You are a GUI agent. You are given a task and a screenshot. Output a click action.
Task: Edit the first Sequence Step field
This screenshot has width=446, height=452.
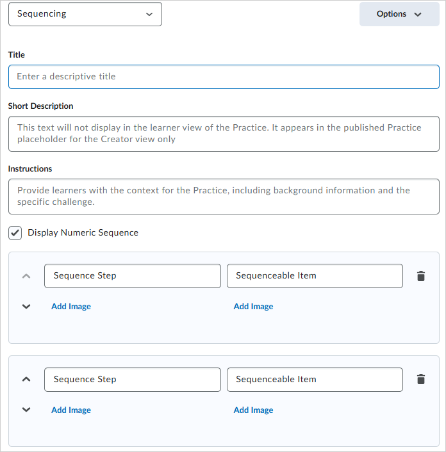[x=133, y=276]
